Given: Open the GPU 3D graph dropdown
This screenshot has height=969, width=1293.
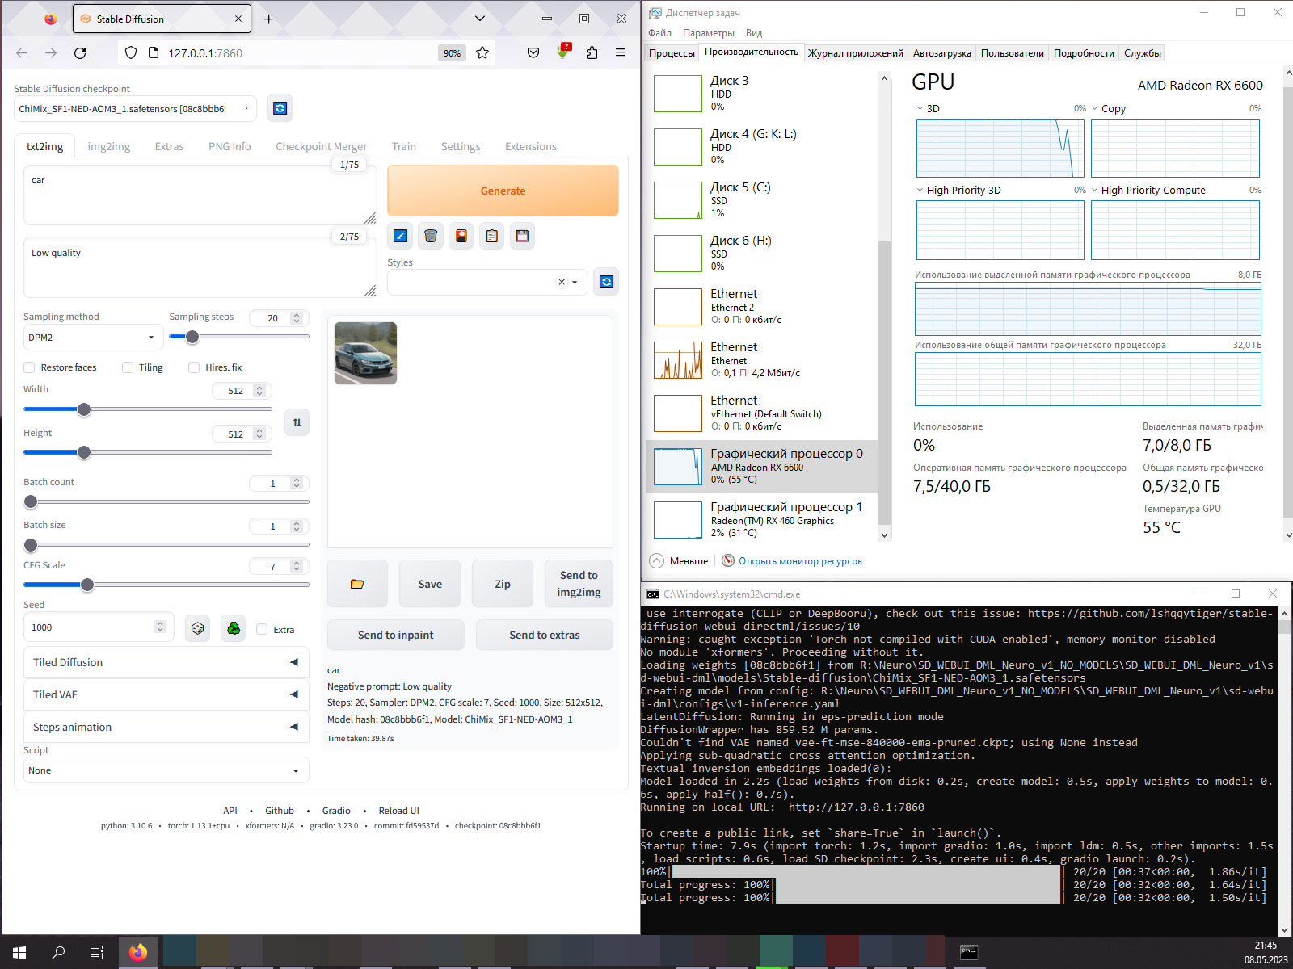Looking at the screenshot, I should pos(920,108).
